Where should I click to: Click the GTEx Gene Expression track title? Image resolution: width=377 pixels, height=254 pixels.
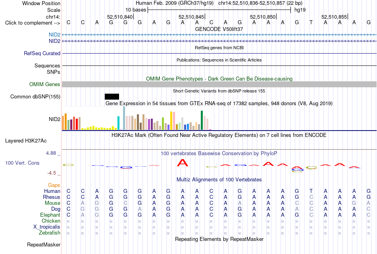(219, 104)
